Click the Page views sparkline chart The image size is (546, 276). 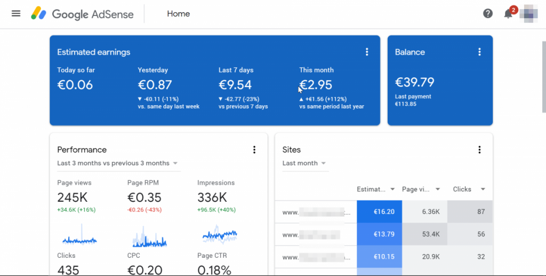coord(79,236)
